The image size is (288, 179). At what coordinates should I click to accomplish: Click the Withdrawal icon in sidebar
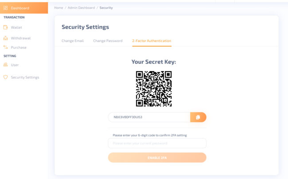tap(5, 38)
